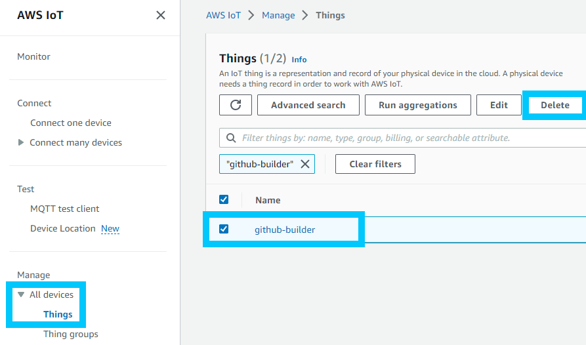586x345 pixels.
Task: Close the AWS IoT sidebar panel
Action: [160, 15]
